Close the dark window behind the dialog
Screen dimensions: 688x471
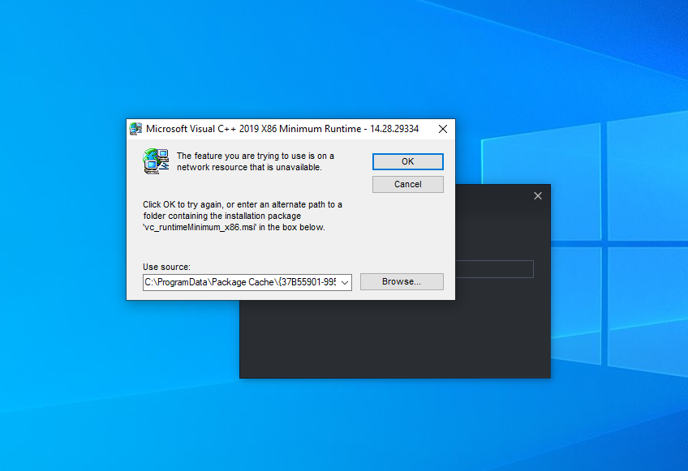tap(537, 196)
